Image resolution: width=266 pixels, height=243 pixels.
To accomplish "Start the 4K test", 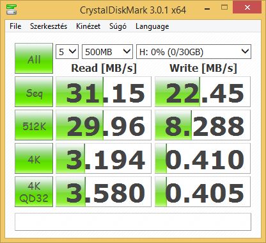I will point(34,158).
